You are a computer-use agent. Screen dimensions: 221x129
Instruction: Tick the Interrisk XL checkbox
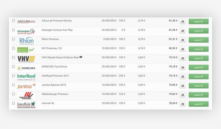click(x=14, y=103)
